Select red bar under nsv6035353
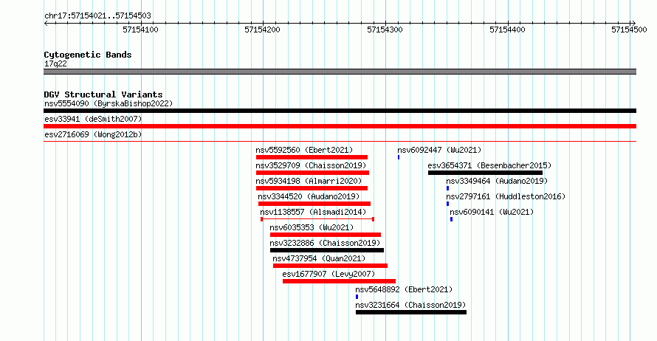 point(326,235)
